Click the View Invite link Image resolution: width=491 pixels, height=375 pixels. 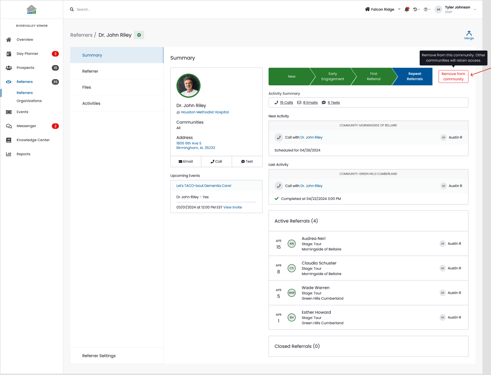coord(233,208)
